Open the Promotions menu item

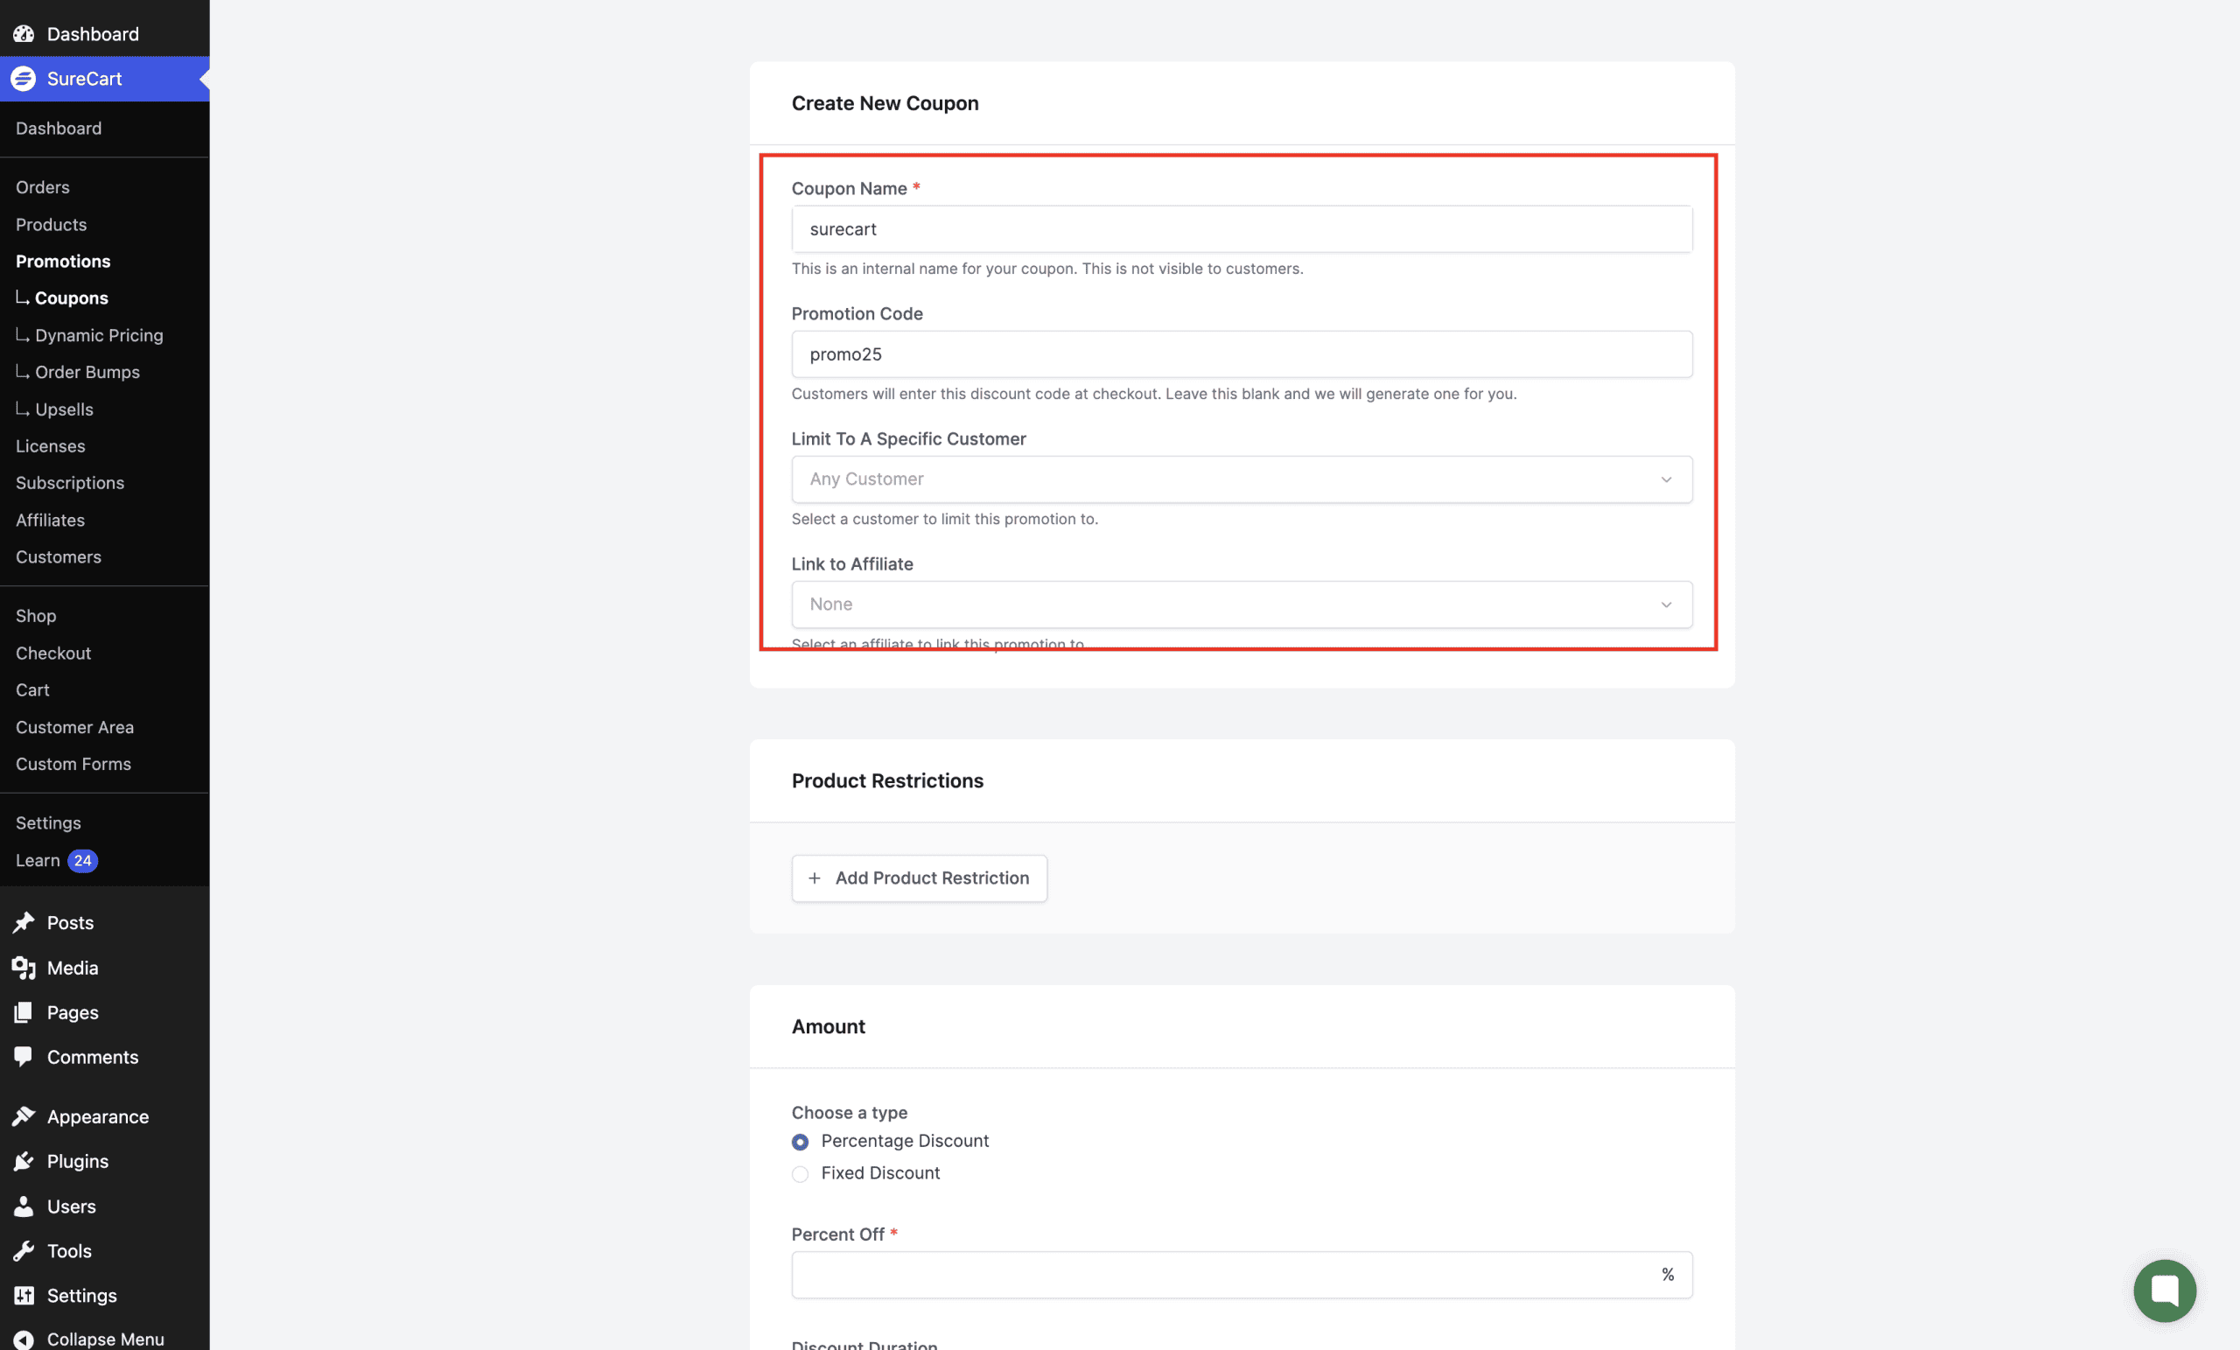point(63,261)
